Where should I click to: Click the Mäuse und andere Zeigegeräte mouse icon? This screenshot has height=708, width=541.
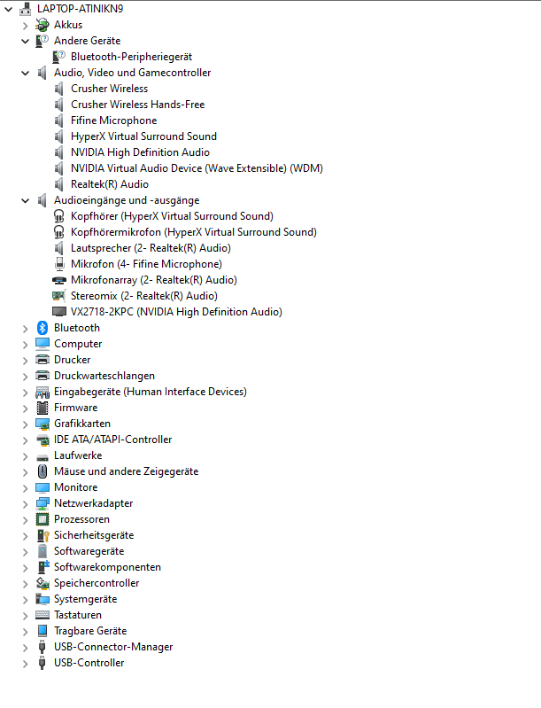[x=43, y=471]
